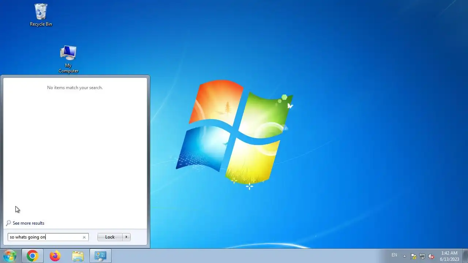The width and height of the screenshot is (468, 263).
Task: Open Action Center flag tray icon
Action: (x=414, y=256)
